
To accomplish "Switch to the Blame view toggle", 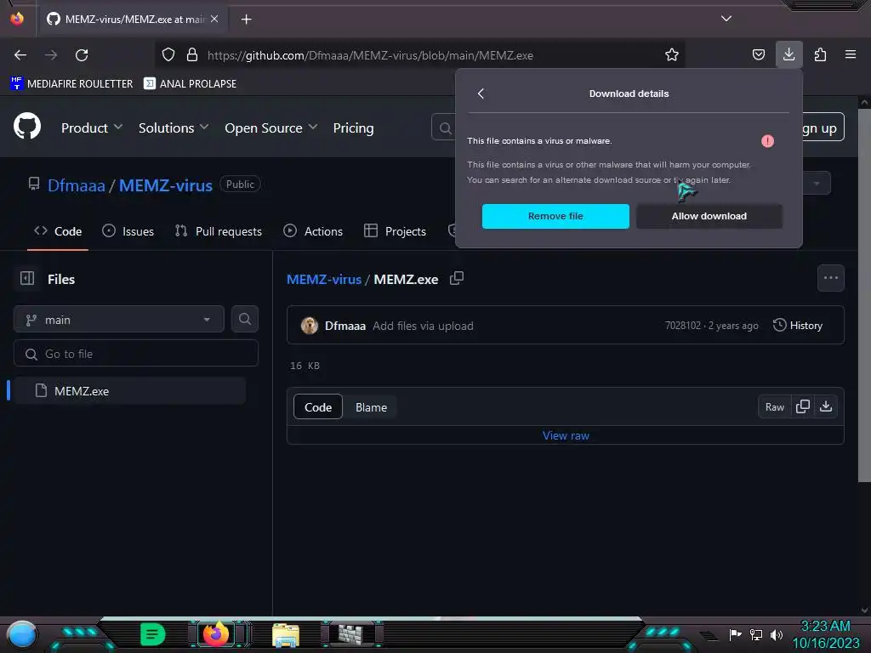I will 371,407.
